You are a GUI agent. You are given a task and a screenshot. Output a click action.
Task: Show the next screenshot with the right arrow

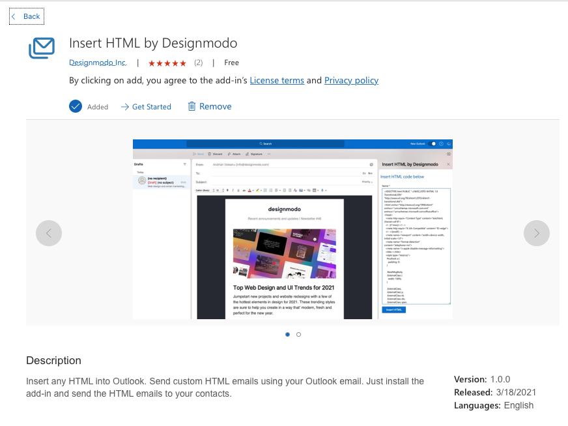(x=537, y=233)
